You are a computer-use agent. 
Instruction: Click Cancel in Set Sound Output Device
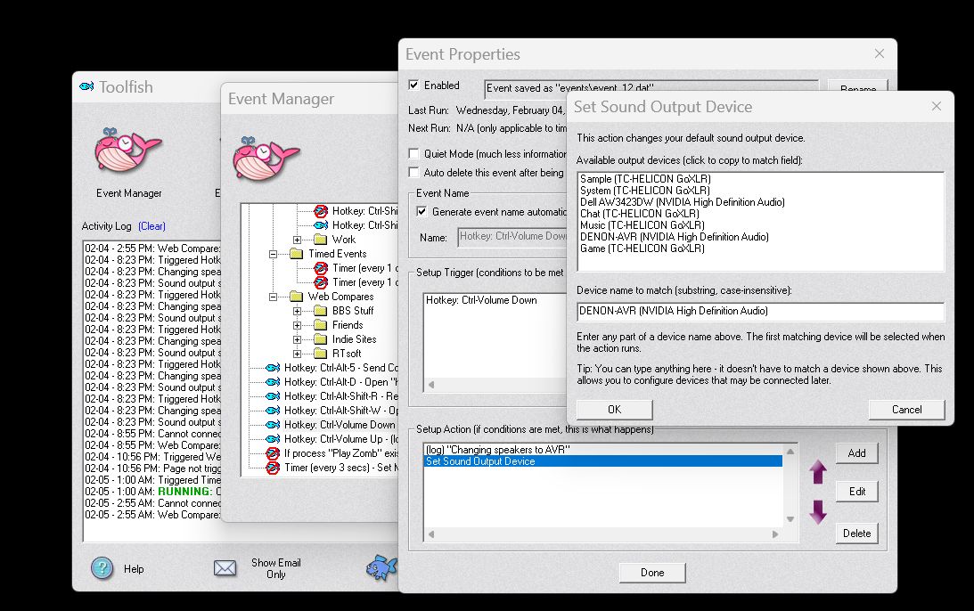pos(906,409)
